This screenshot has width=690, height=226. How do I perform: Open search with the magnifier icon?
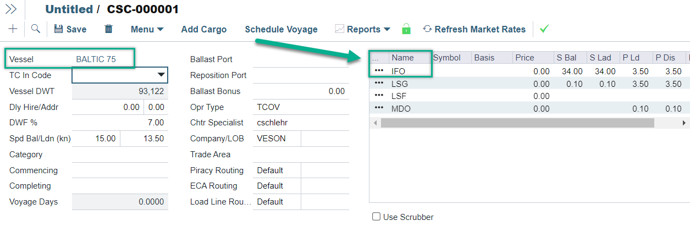tap(35, 29)
